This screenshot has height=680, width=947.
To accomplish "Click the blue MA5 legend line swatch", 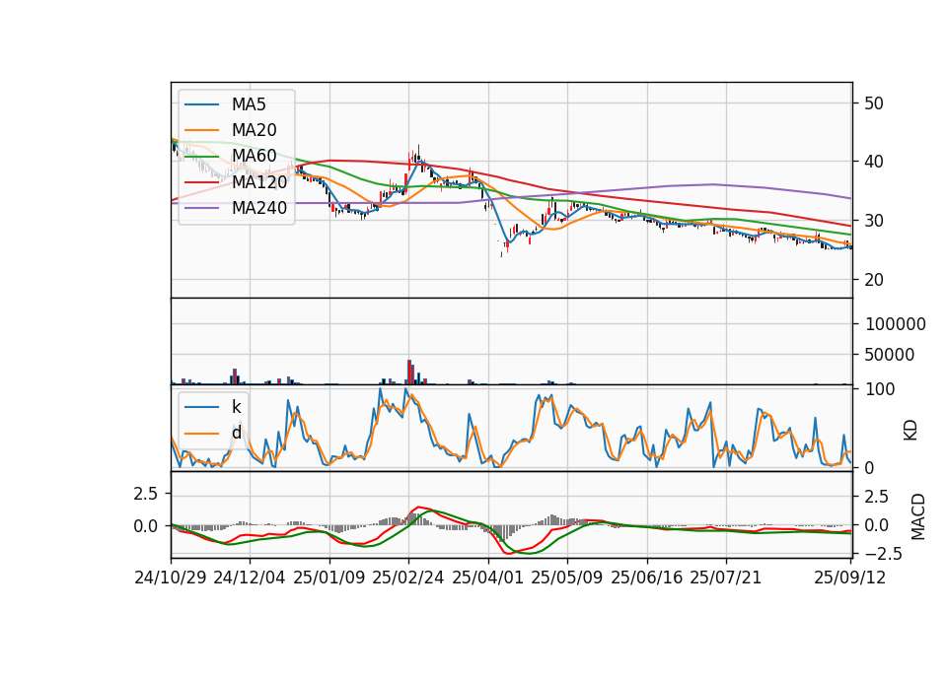I will (201, 105).
